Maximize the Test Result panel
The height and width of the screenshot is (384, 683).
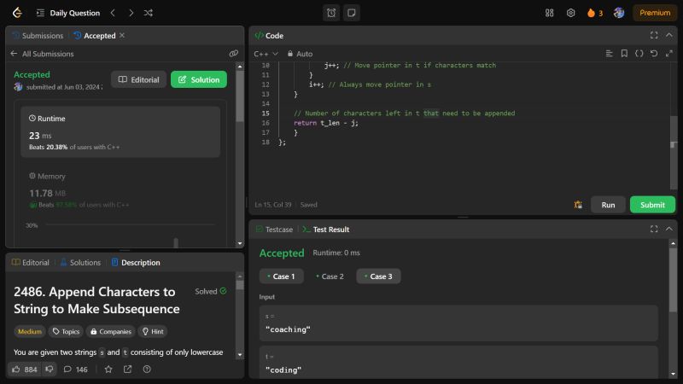pyautogui.click(x=654, y=229)
